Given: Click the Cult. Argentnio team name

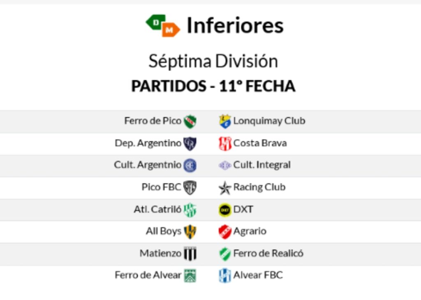Looking at the screenshot, I should (148, 165).
